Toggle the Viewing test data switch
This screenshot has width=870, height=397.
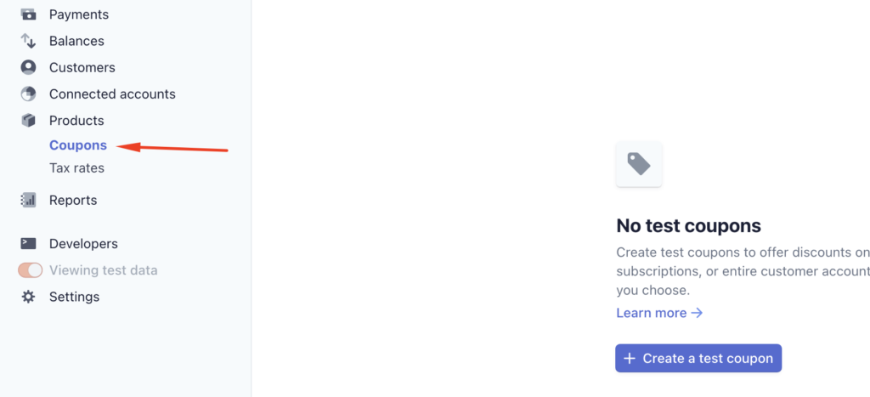tap(31, 270)
